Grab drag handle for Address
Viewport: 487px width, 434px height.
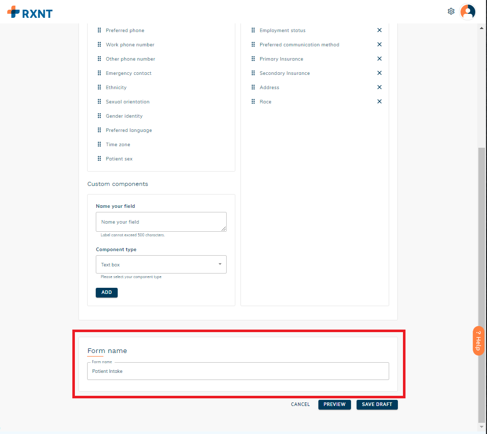(253, 87)
